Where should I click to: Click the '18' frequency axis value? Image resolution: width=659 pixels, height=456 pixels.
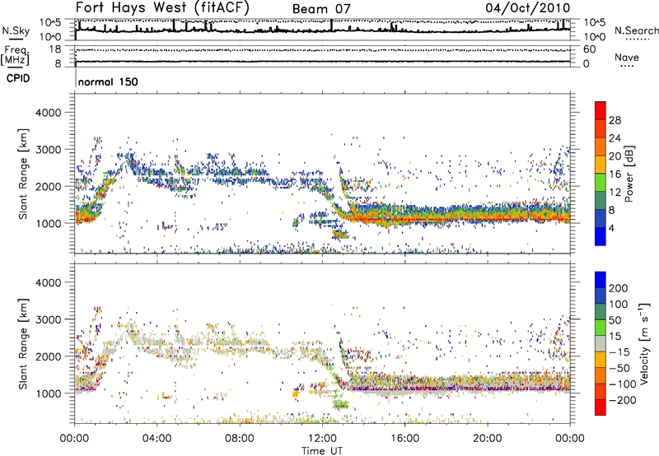(55, 49)
